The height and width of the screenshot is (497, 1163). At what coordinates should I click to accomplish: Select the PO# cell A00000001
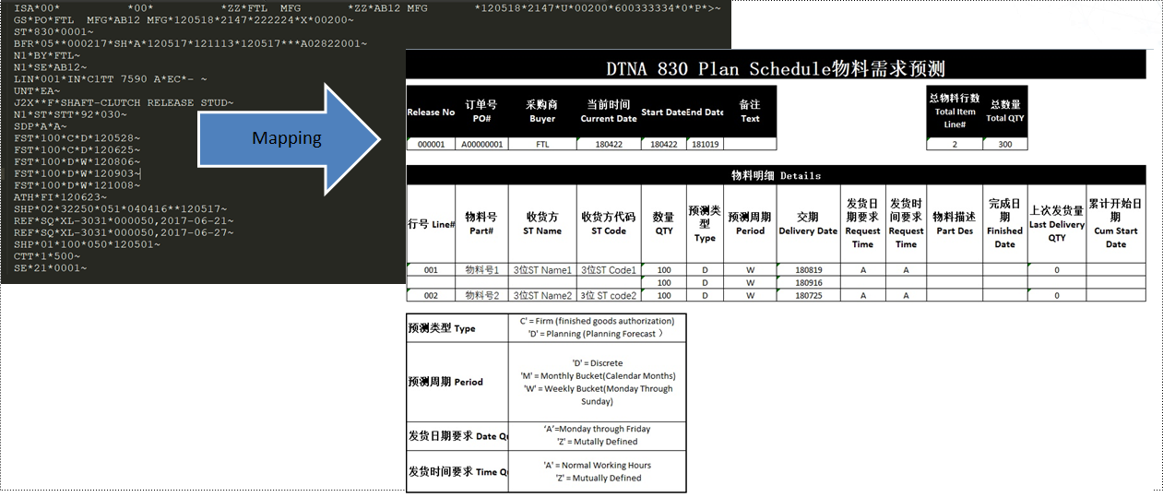tap(483, 144)
